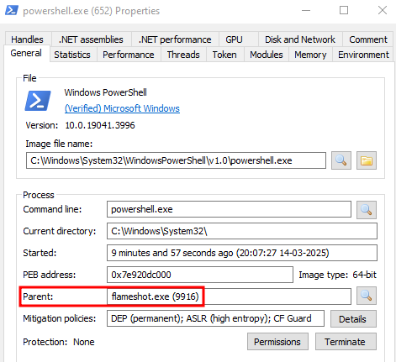Select the Handles tab
This screenshot has width=396, height=362.
(27, 39)
